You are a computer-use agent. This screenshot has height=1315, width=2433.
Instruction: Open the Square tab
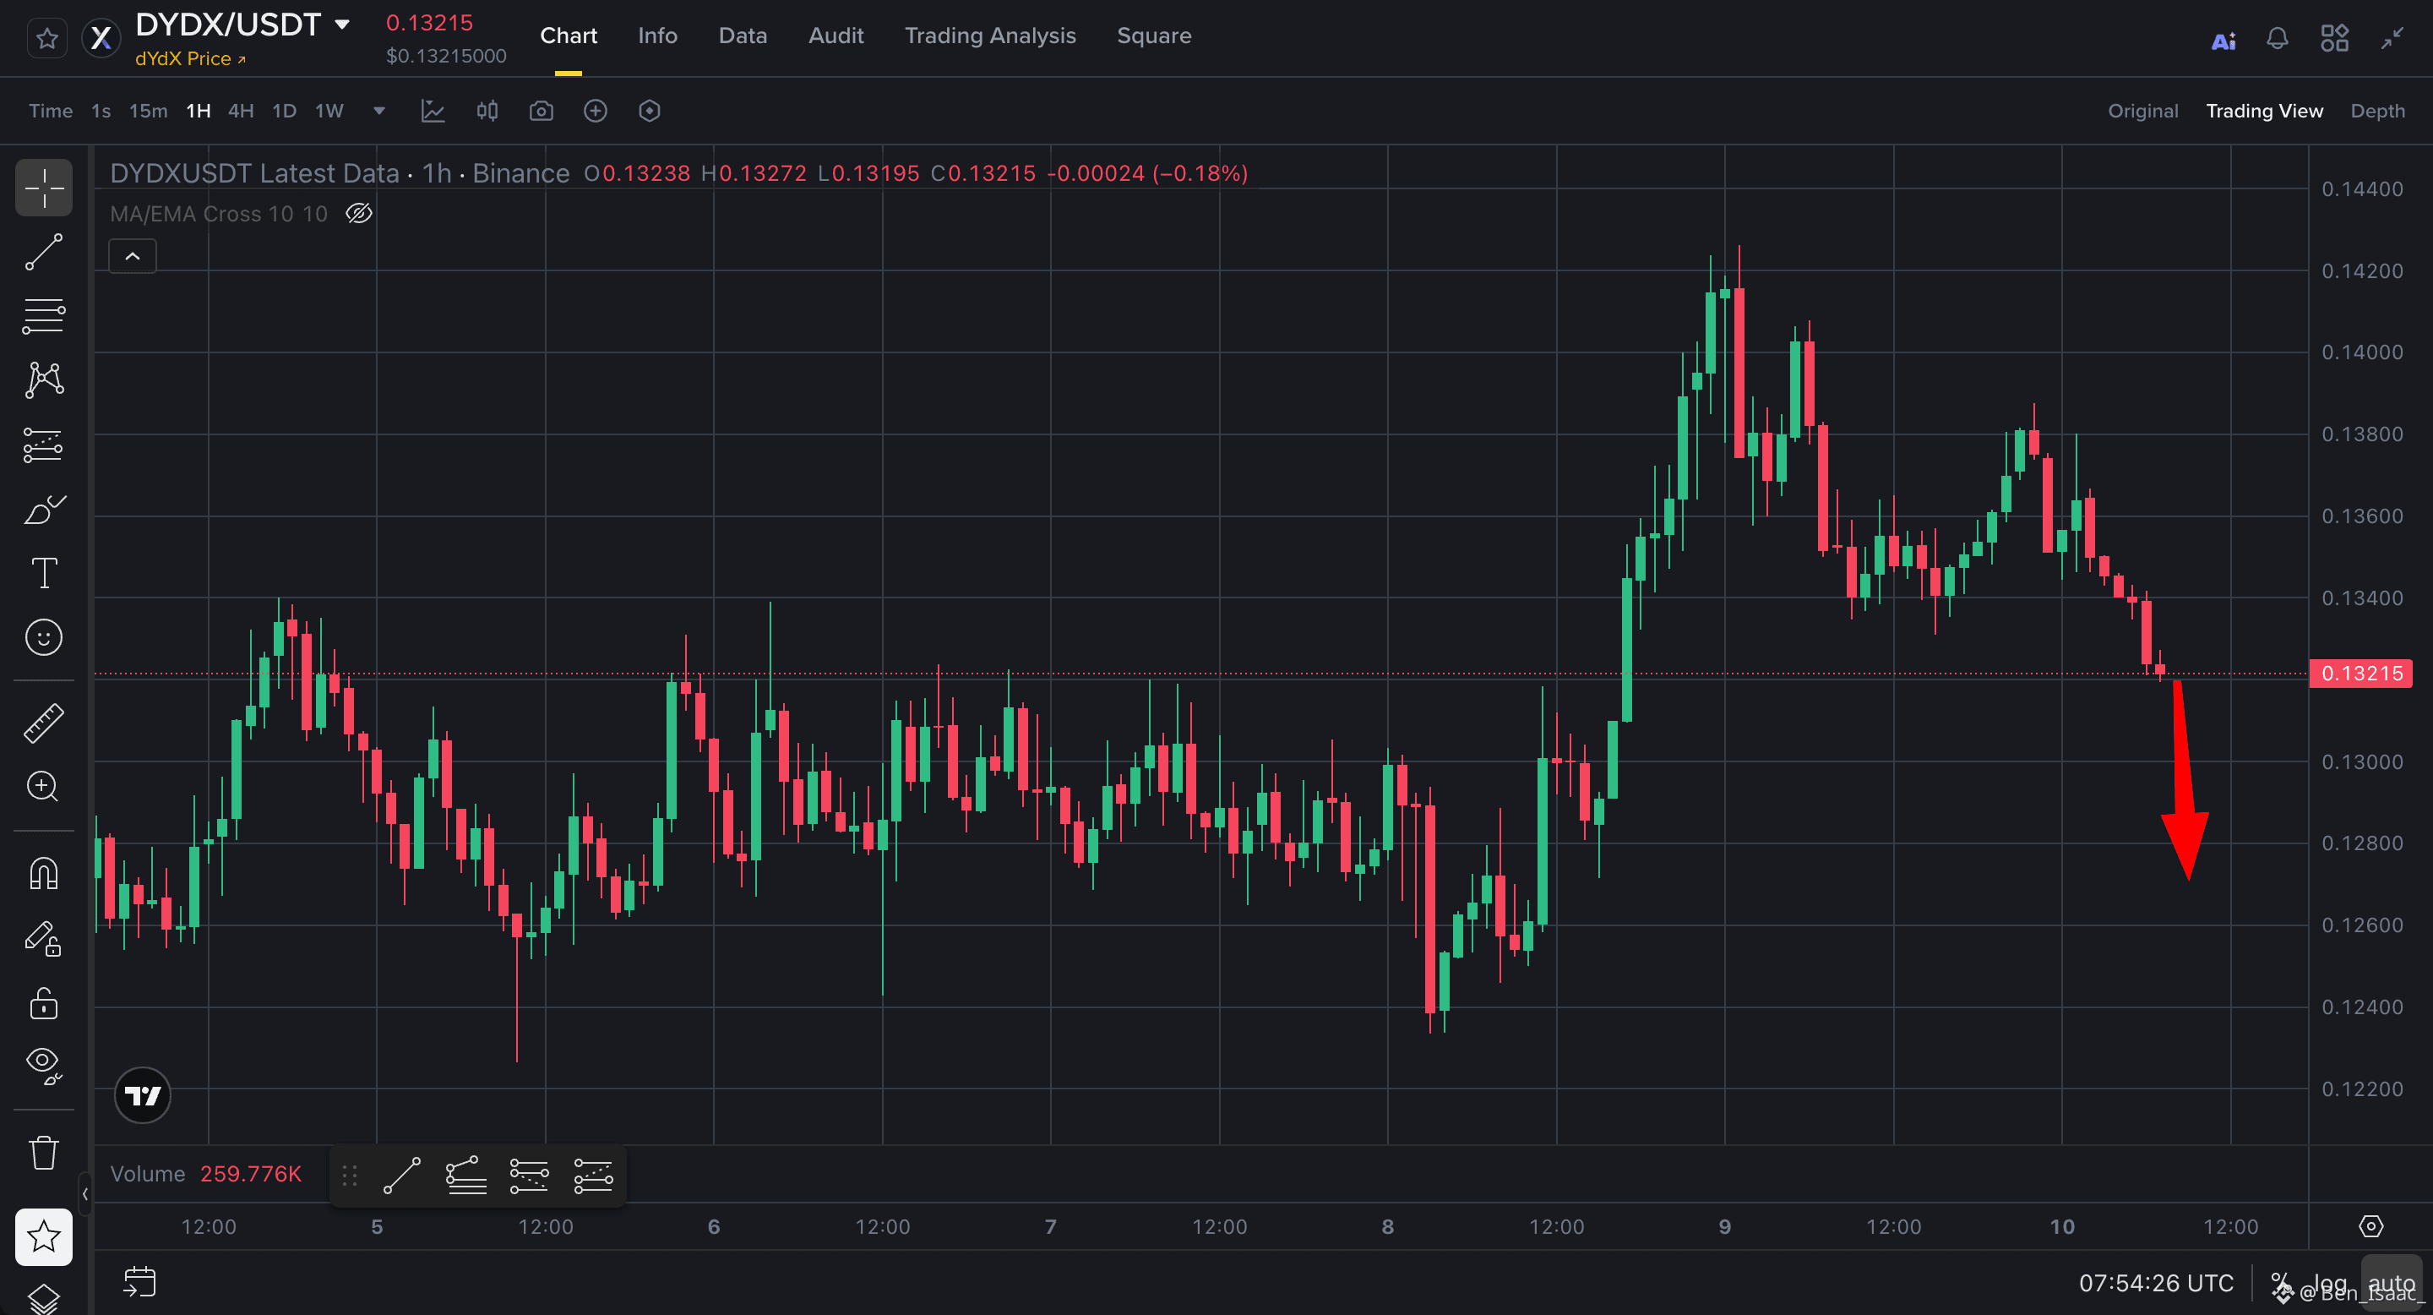pos(1153,35)
